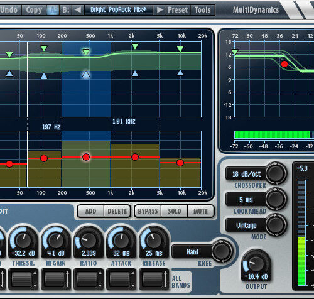Click the RELEASE knob at 25 ms
This screenshot has width=314, height=299.
tap(154, 241)
